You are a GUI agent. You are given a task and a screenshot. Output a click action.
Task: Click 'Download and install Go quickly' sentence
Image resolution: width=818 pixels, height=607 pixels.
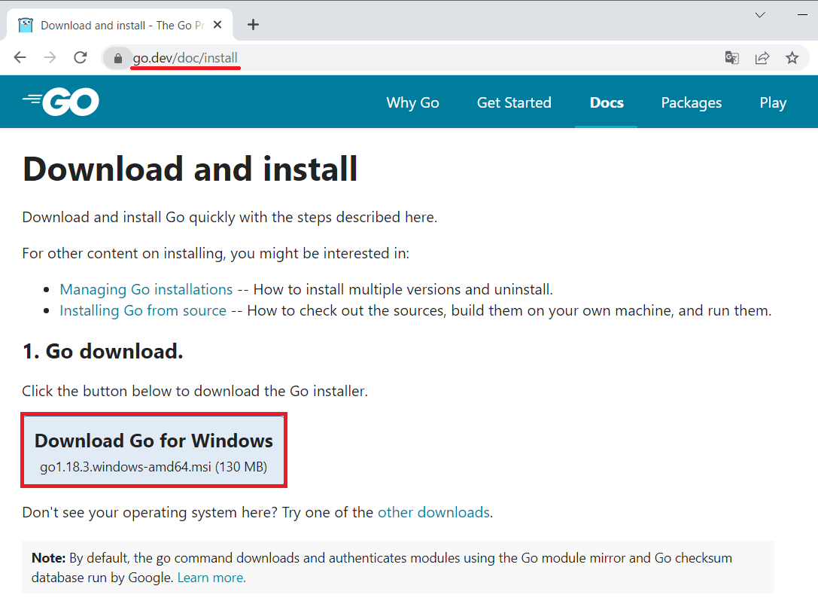(230, 217)
